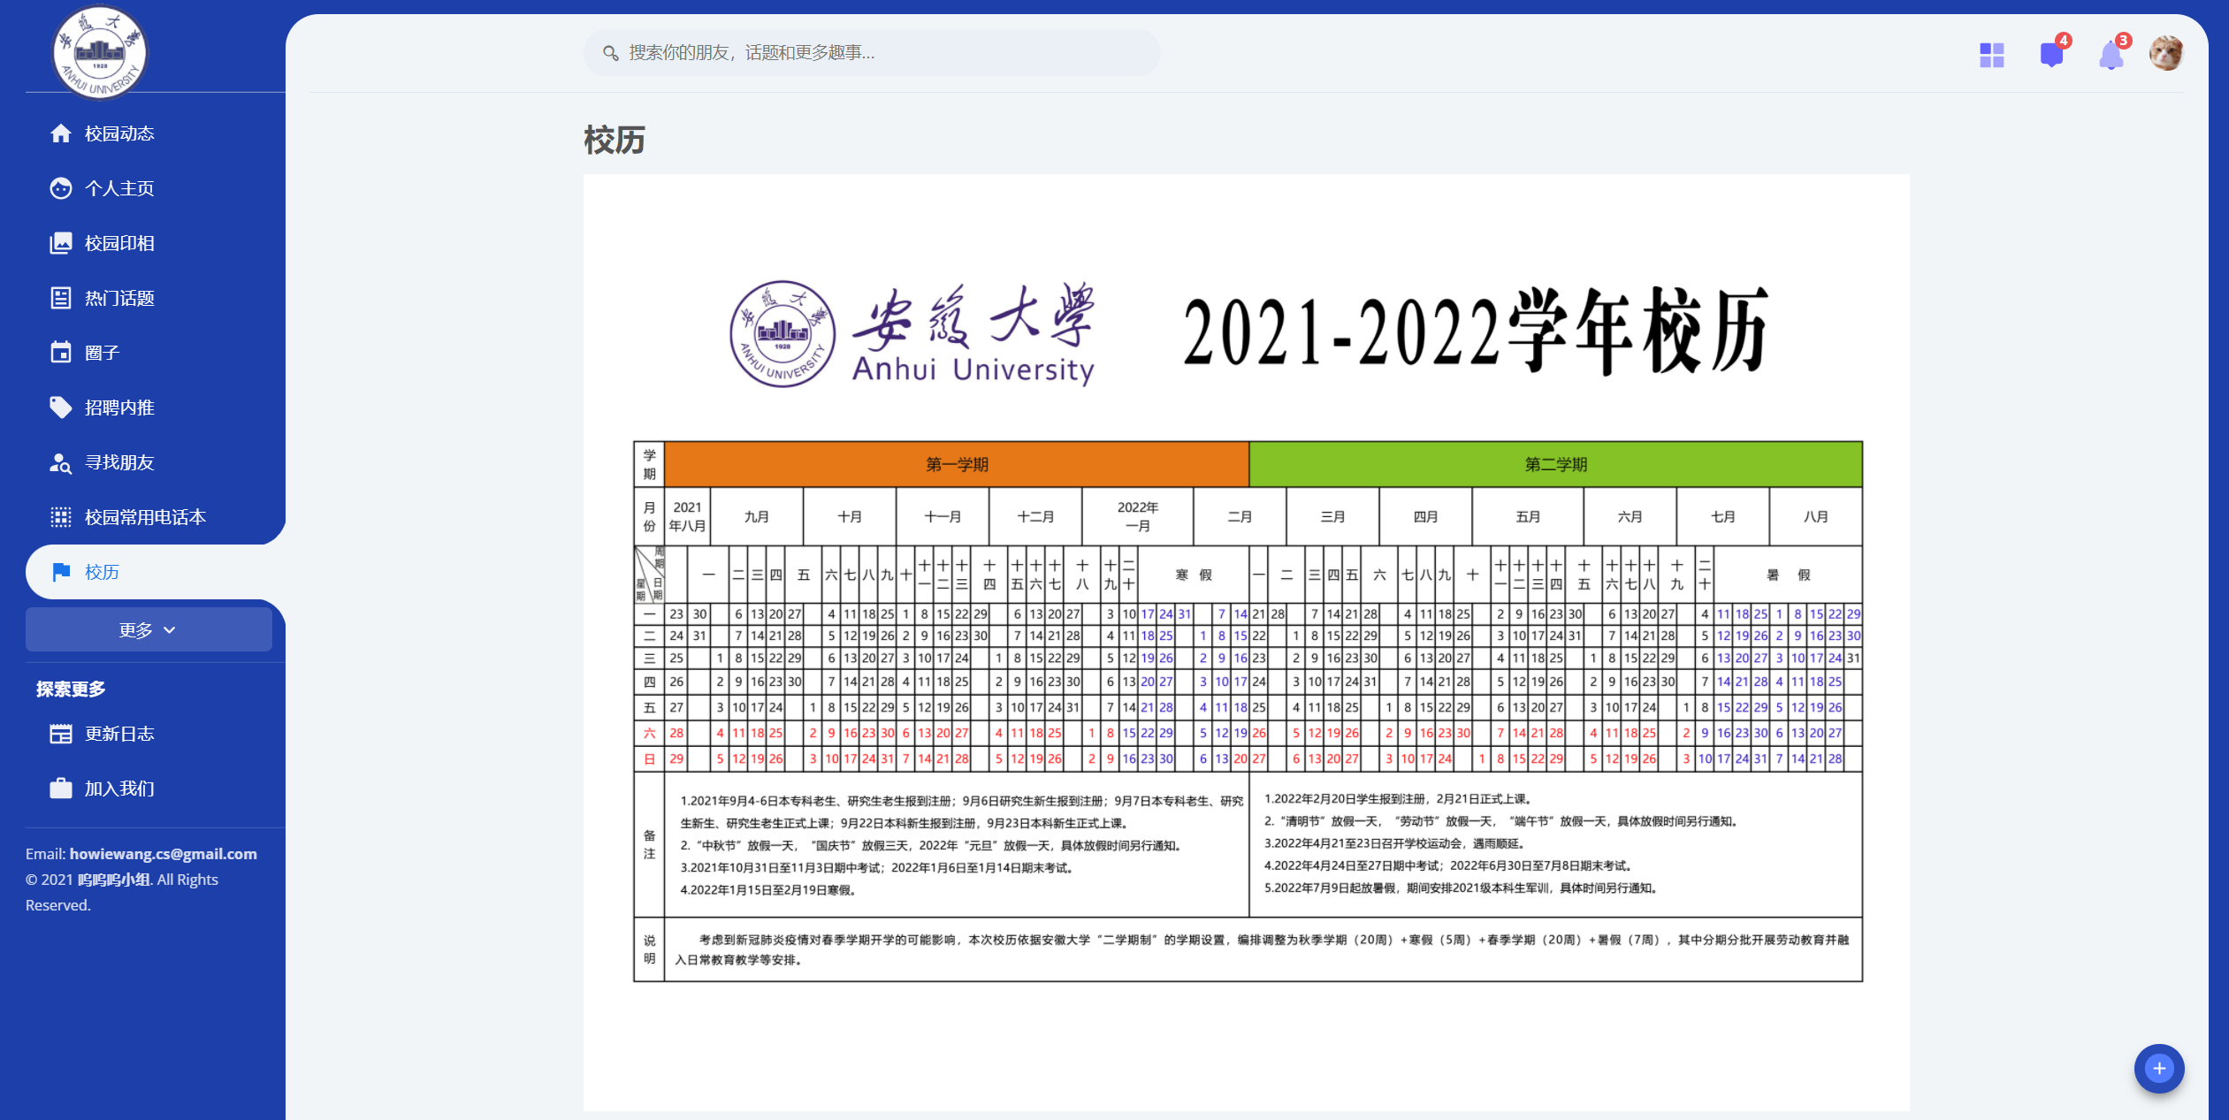Viewport: 2229px width, 1120px height.
Task: Click 加入我们 in explore section
Action: point(119,789)
